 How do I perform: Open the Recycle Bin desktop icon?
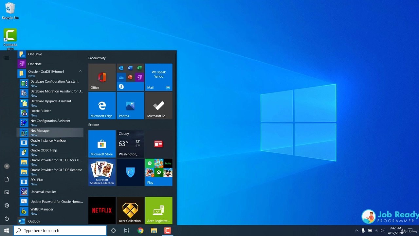[x=10, y=11]
